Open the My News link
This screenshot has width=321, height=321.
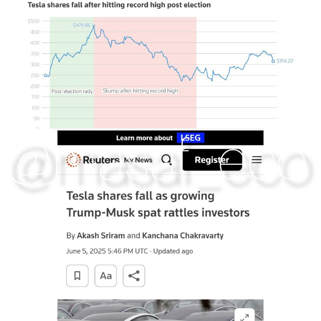click(138, 160)
